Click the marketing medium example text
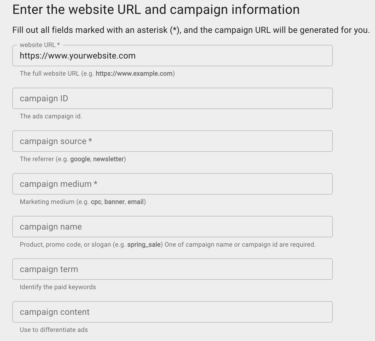Image resolution: width=375 pixels, height=341 pixels. tap(83, 201)
